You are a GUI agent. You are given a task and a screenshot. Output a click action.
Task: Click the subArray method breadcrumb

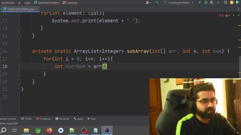70,3
